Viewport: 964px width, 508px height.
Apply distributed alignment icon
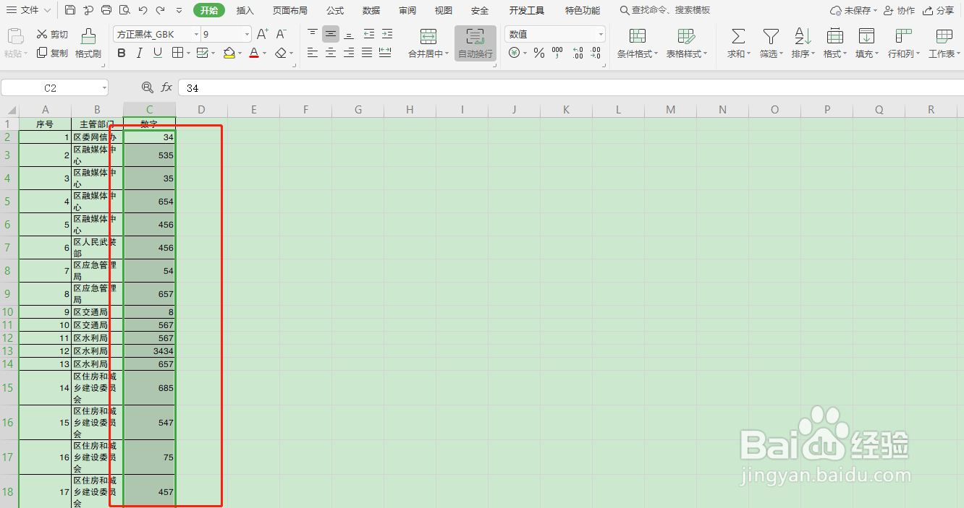pos(385,53)
